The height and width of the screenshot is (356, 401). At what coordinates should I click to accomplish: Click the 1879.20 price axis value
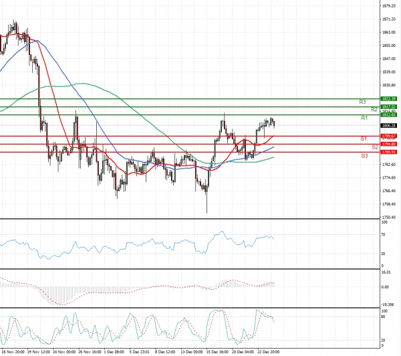pyautogui.click(x=389, y=5)
